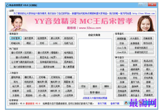The width and height of the screenshot is (162, 112).
Task: Play the 电话铃 effect
Action: pos(135,61)
